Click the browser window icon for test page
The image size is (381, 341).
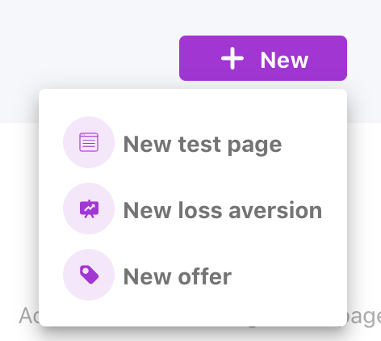click(89, 142)
